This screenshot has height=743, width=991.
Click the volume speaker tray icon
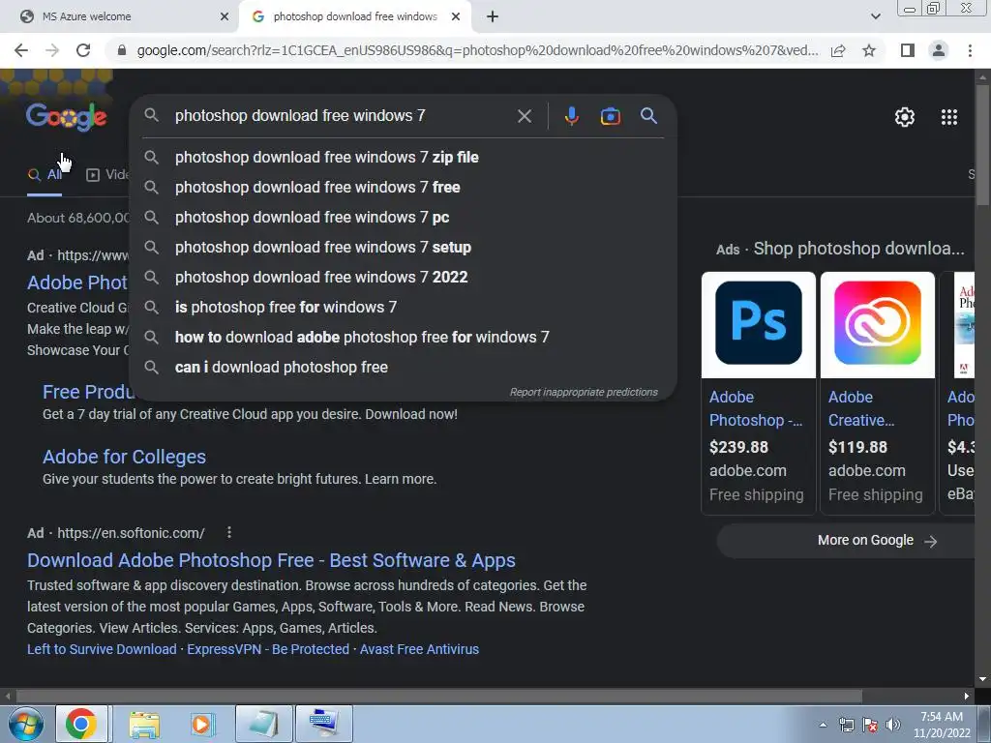click(x=893, y=726)
